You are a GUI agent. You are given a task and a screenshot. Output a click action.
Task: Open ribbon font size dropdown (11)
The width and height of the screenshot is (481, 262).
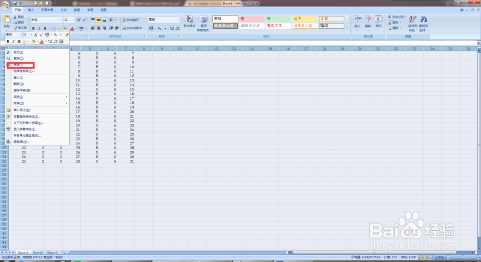point(73,20)
